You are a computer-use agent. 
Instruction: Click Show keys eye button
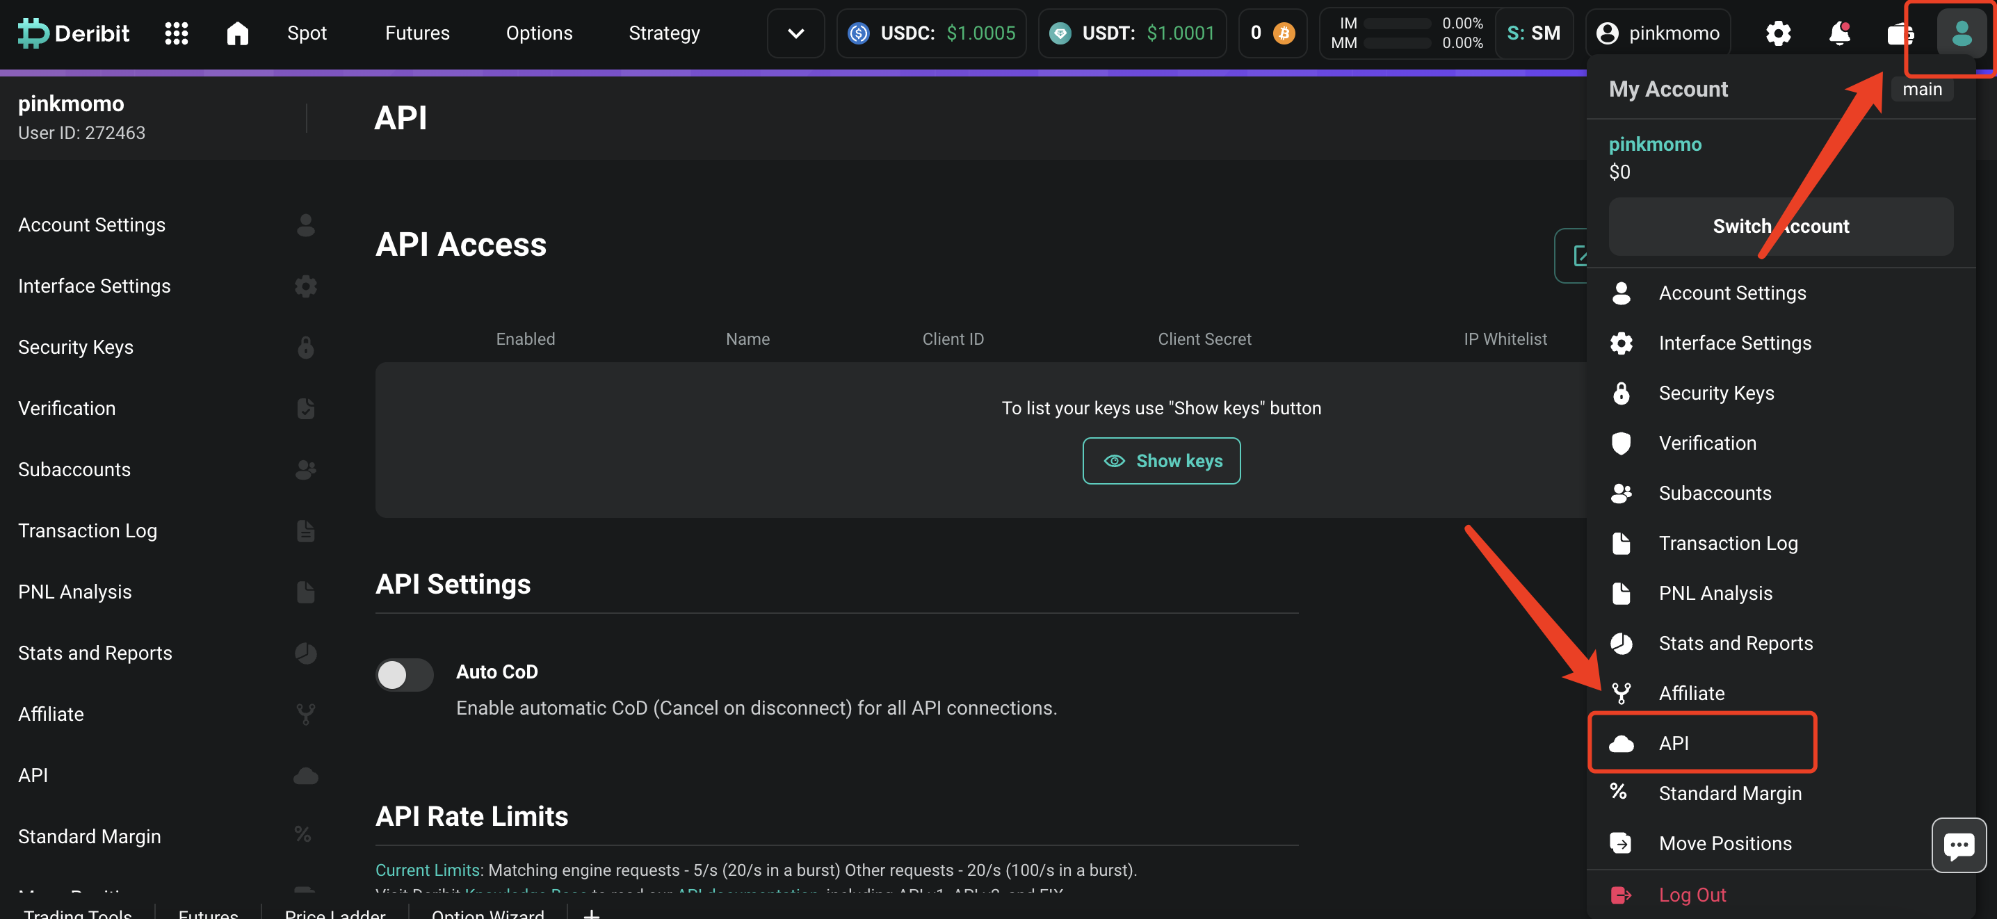pyautogui.click(x=1161, y=461)
